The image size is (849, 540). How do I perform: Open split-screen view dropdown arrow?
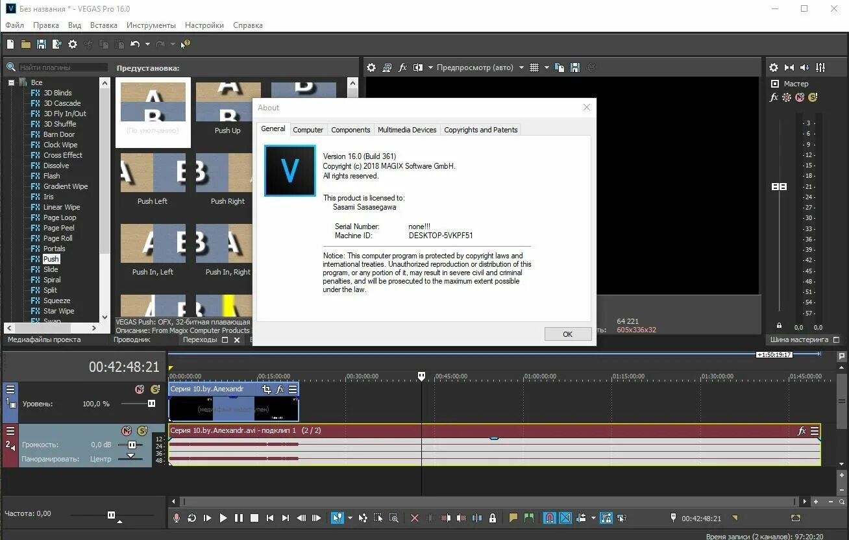pos(430,67)
